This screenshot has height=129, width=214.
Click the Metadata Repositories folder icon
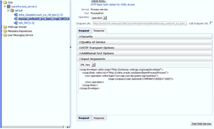pyautogui.click(x=5, y=31)
